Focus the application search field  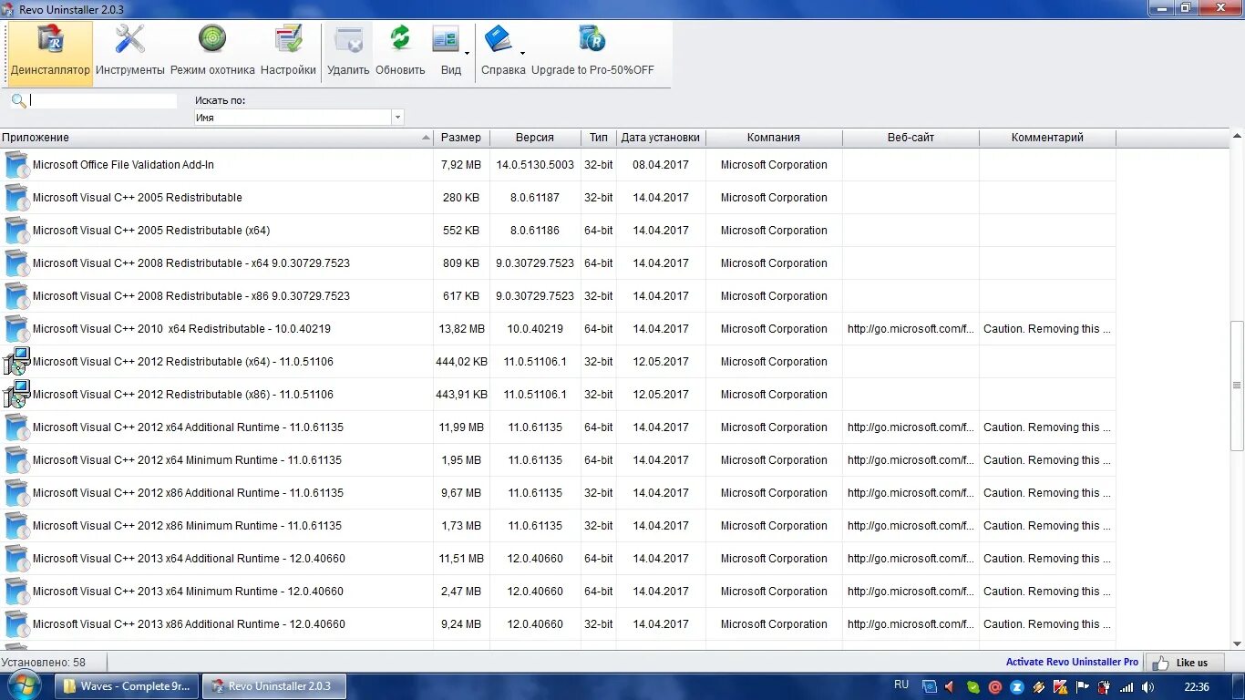(x=103, y=100)
